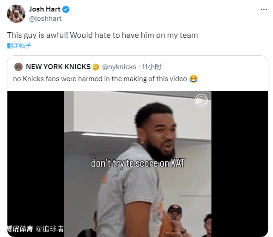Open the New York Knicks logo avatar

click(x=18, y=67)
